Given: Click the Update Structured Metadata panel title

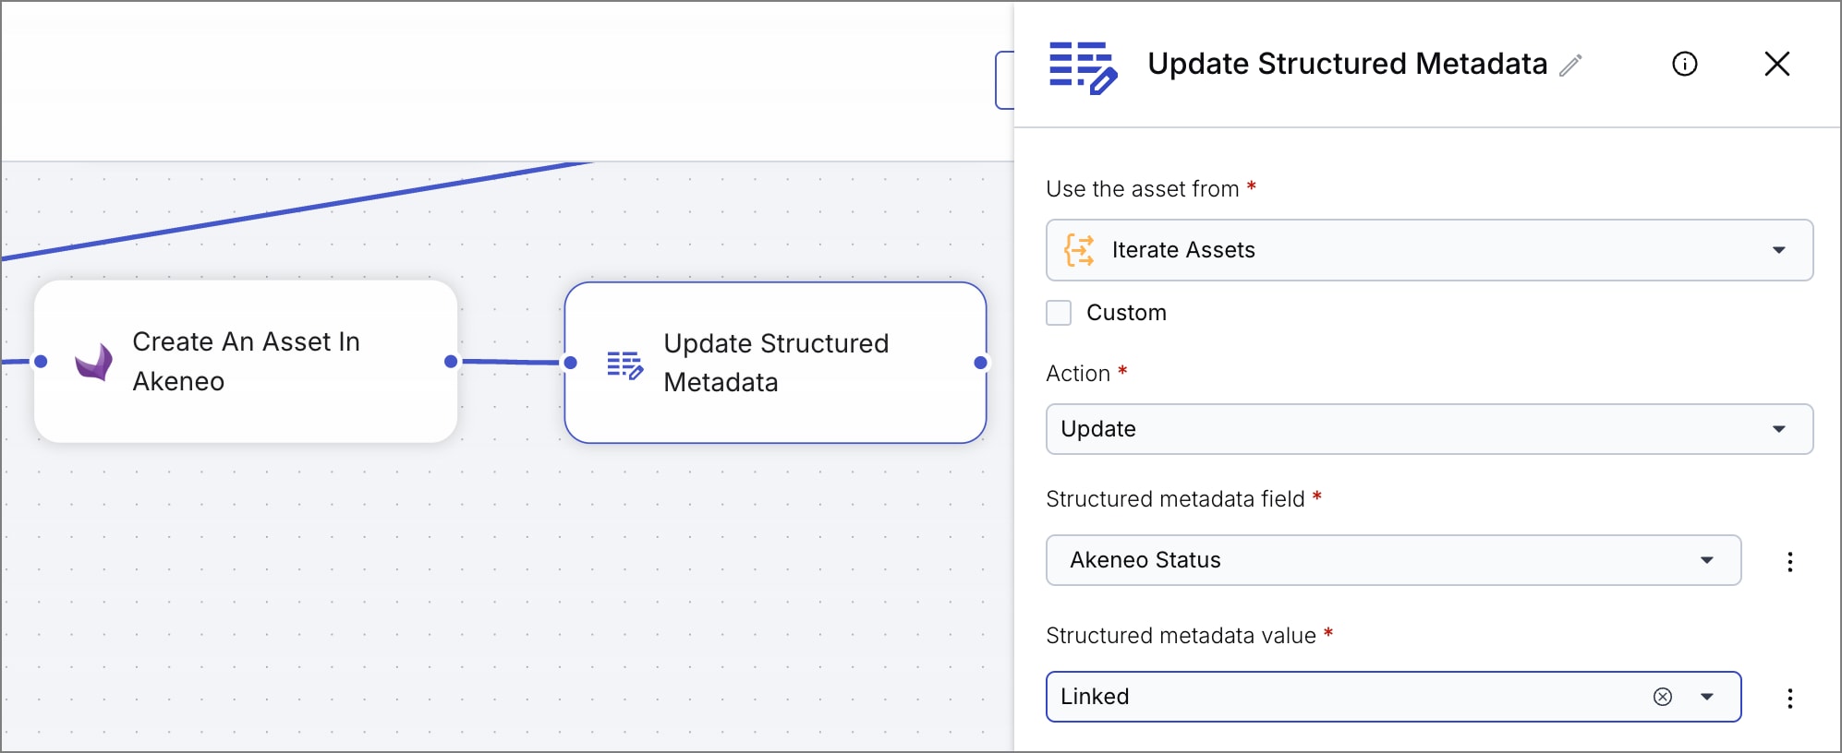Looking at the screenshot, I should [x=1347, y=64].
